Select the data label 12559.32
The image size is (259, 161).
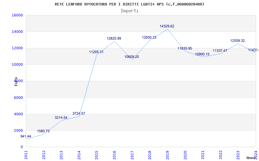238,41
